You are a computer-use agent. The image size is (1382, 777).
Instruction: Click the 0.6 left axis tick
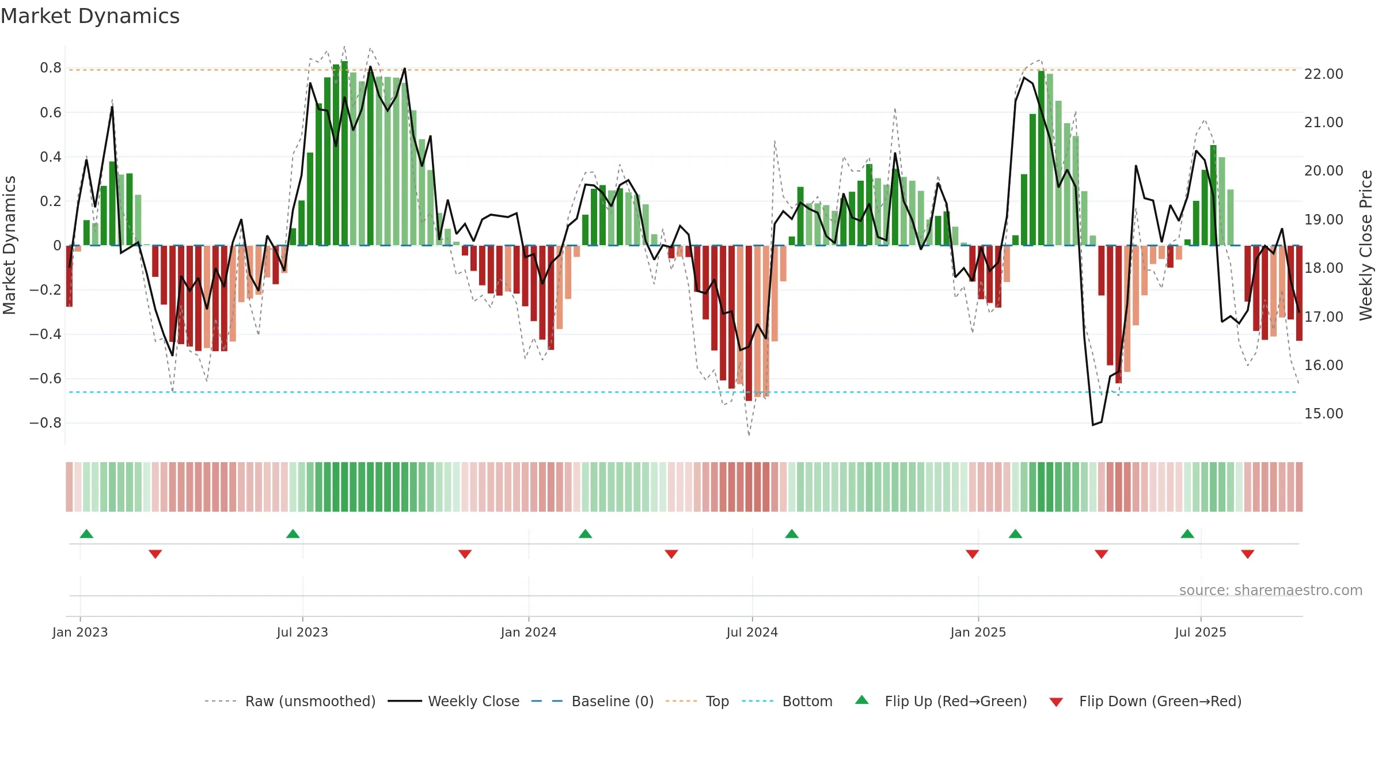pos(51,112)
